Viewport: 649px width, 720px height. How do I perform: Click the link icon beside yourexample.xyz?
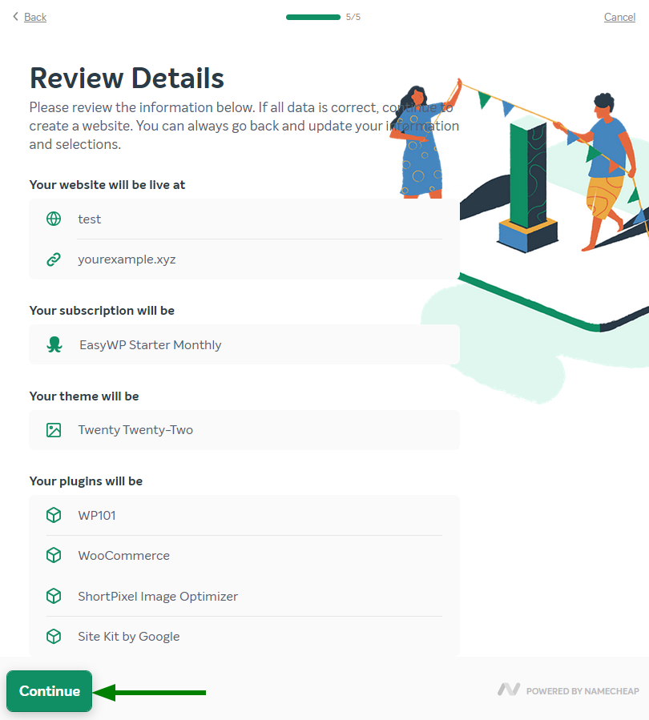coord(54,259)
